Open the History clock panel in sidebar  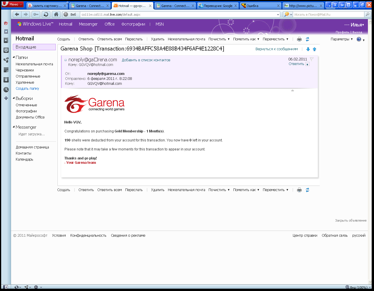6,90
